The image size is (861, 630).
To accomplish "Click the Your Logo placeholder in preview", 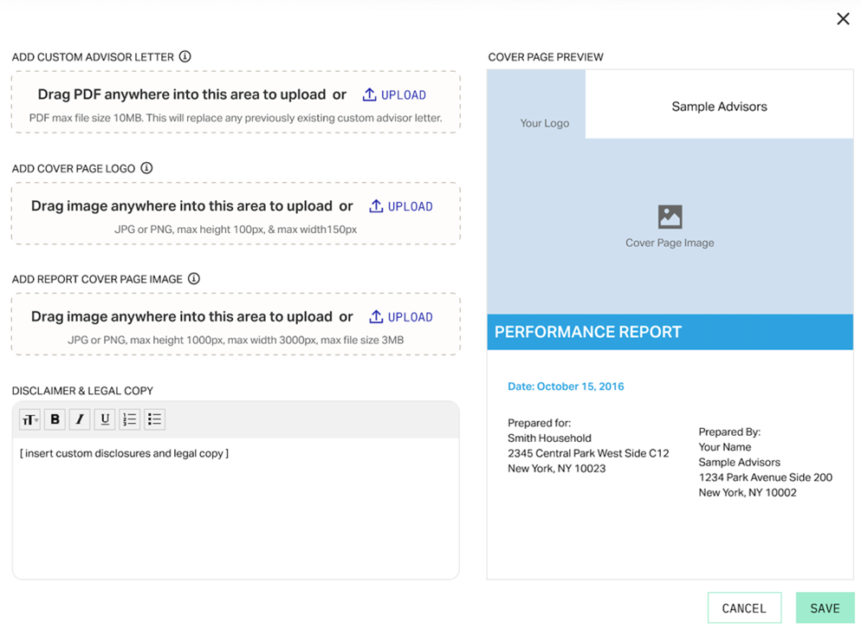I will point(544,123).
